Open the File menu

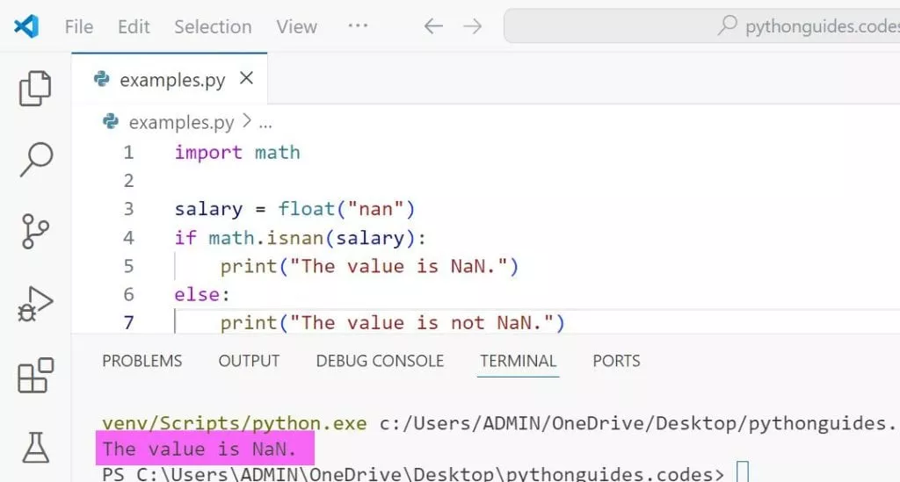[x=79, y=27]
